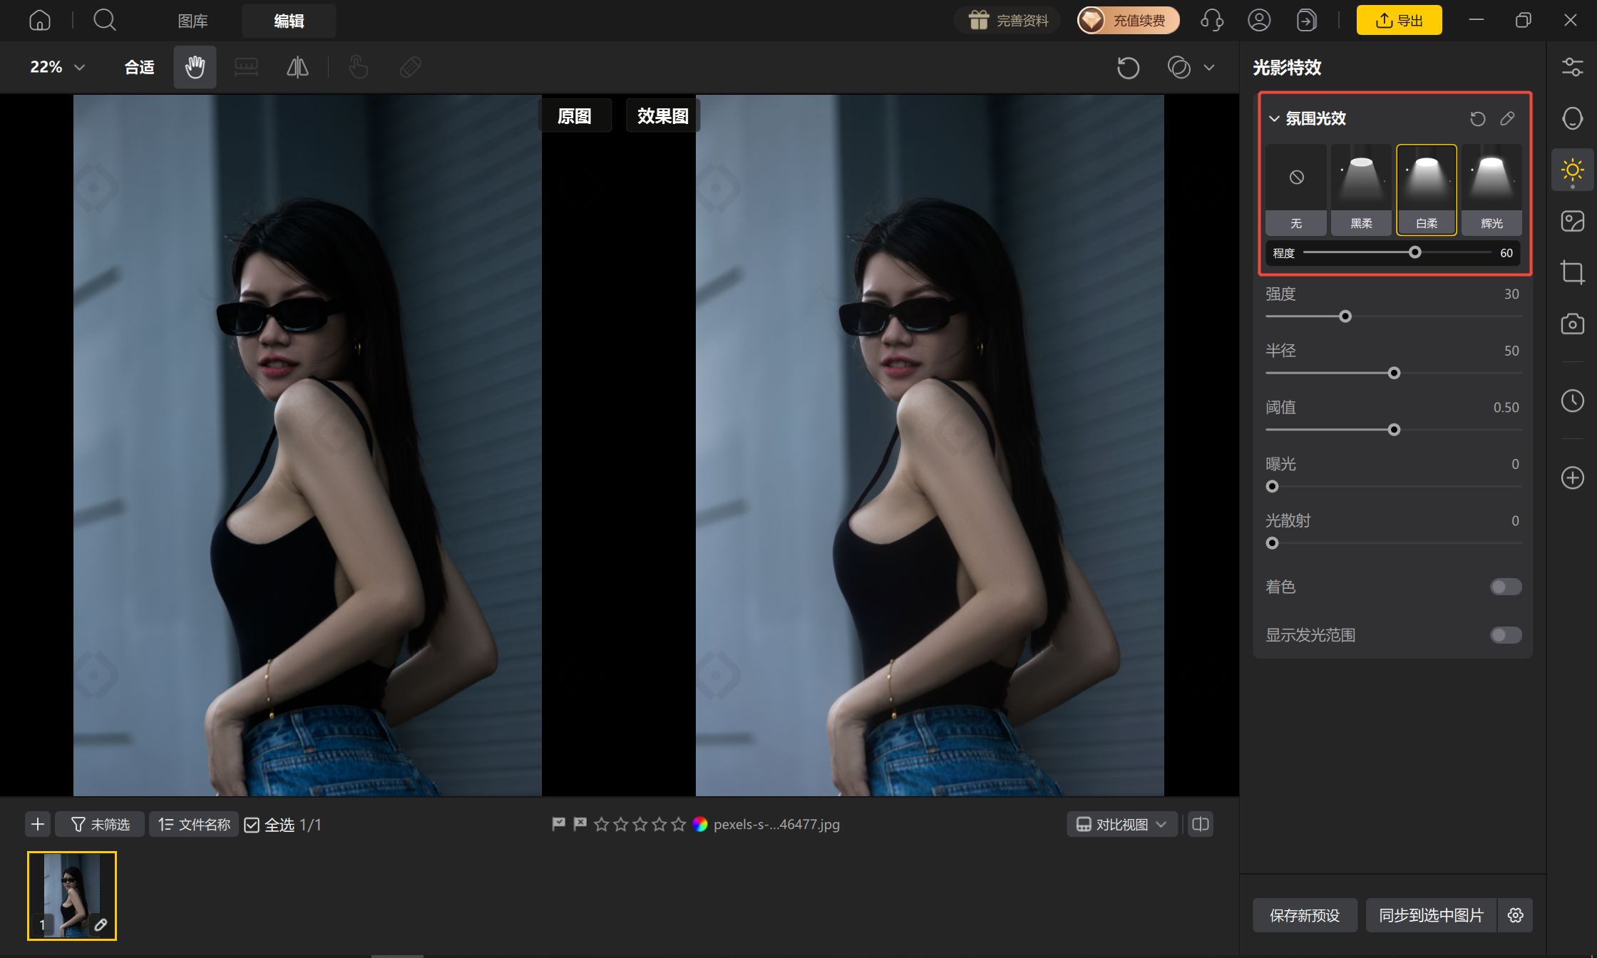Screen dimensions: 1597x958
Task: Switch to the 图库 tab
Action: (192, 21)
